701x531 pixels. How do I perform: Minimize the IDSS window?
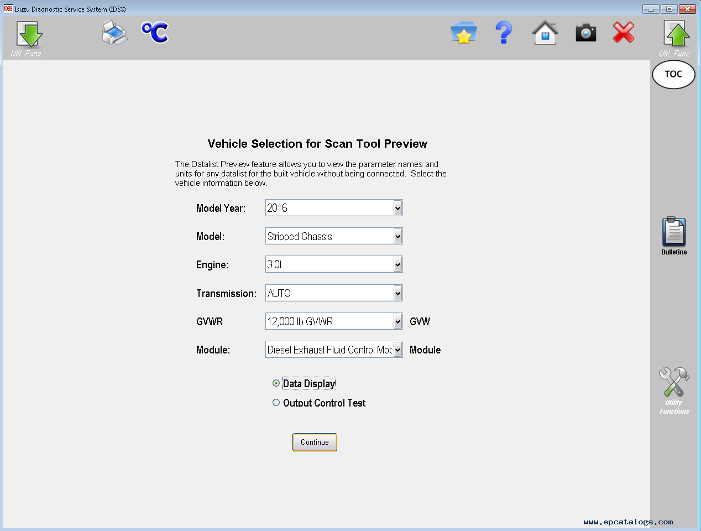[650, 9]
